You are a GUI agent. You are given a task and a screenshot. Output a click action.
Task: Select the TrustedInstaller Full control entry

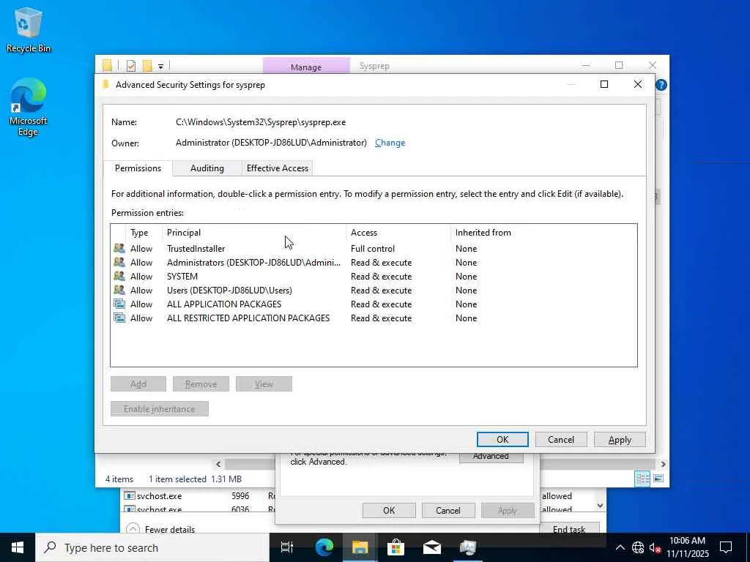(x=374, y=249)
